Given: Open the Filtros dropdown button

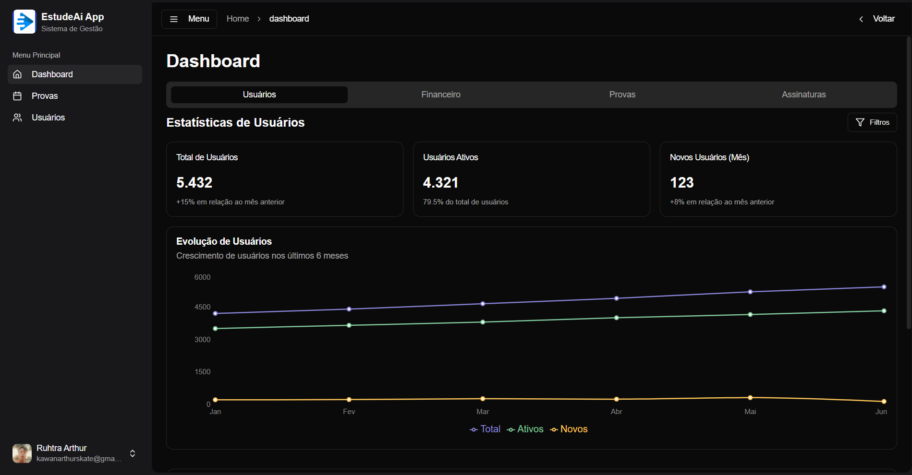Looking at the screenshot, I should point(872,122).
